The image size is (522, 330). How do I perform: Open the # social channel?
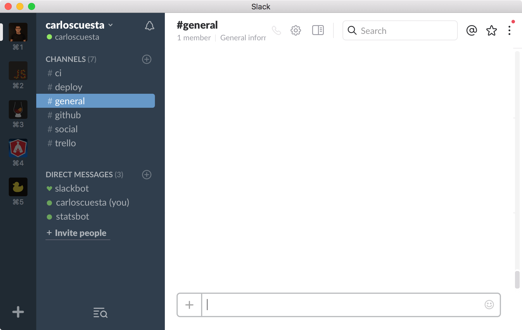coord(96,129)
